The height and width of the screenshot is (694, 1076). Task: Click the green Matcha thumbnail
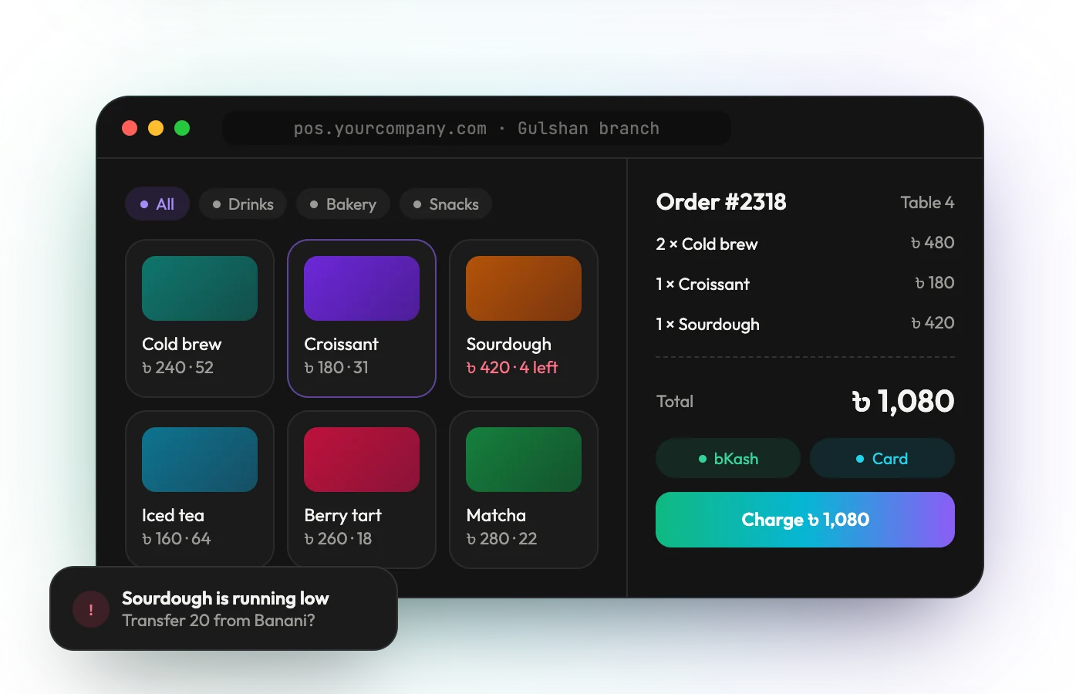coord(524,460)
